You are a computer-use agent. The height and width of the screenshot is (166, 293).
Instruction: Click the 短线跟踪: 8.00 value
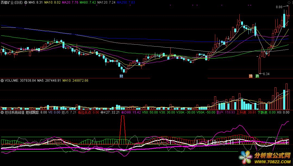point(36,112)
